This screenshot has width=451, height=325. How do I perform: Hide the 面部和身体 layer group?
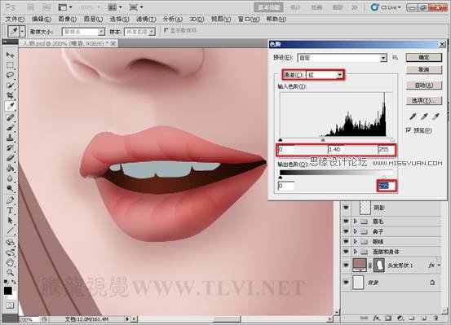pyautogui.click(x=346, y=252)
